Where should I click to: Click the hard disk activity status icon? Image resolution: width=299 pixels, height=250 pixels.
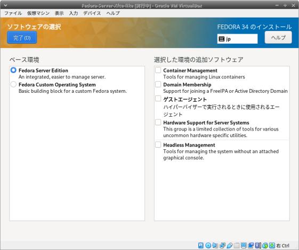[x=200, y=245]
